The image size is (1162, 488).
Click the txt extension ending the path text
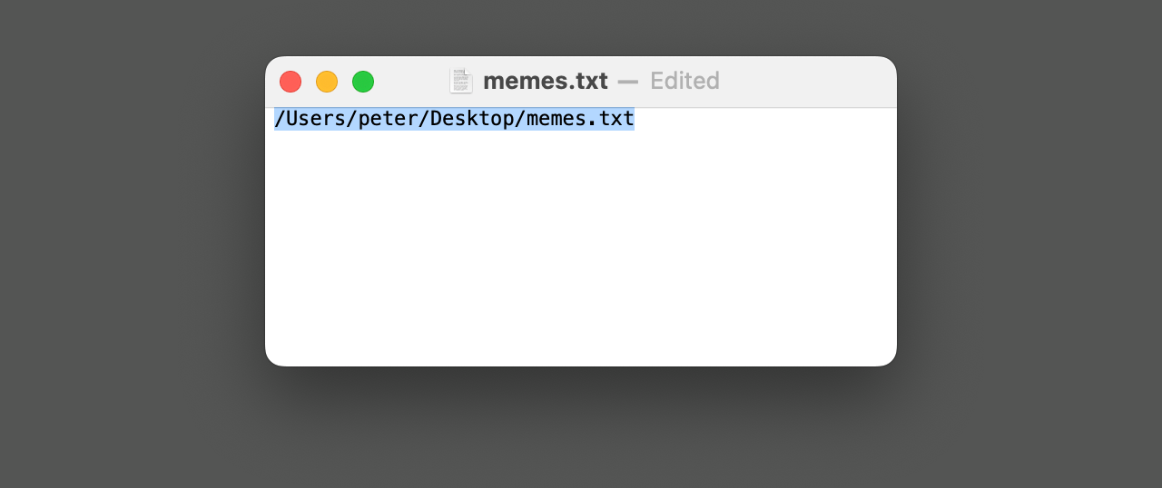pos(615,119)
